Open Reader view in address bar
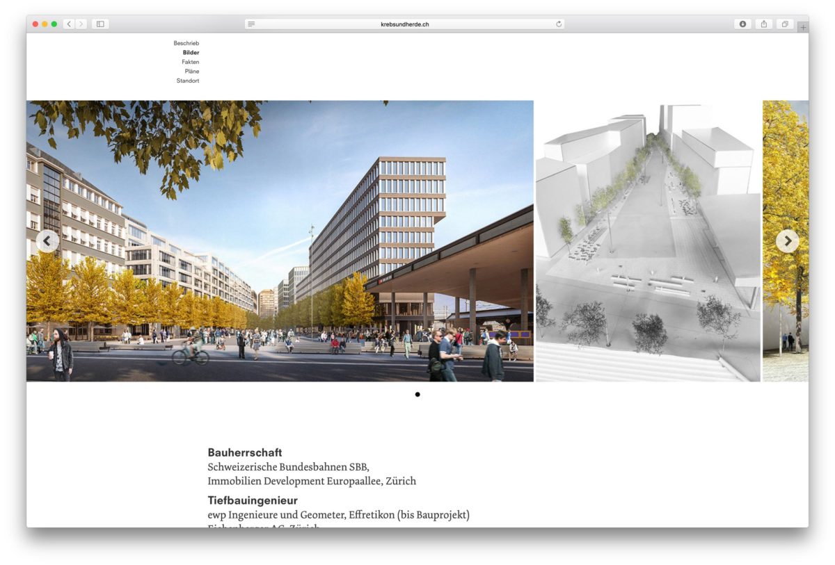Screen dimensions: 835x565 (251, 24)
